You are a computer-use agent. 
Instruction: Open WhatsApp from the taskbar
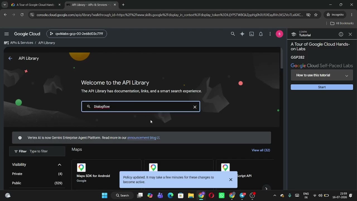221,195
